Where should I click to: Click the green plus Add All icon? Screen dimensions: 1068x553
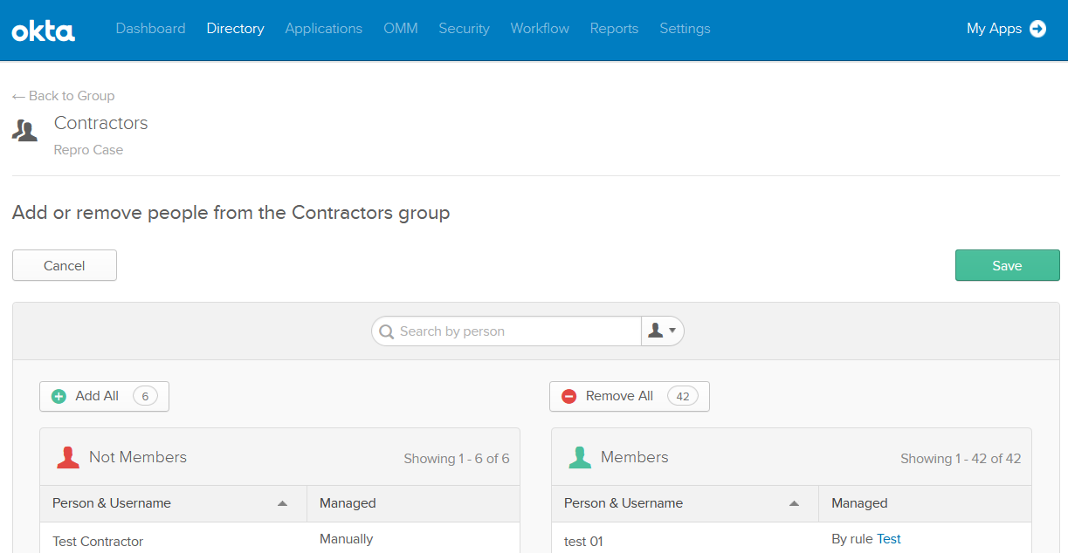(x=59, y=396)
